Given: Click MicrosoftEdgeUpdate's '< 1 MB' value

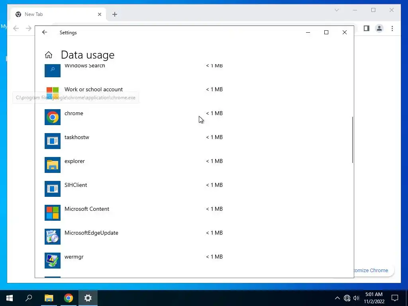Looking at the screenshot, I should [214, 233].
